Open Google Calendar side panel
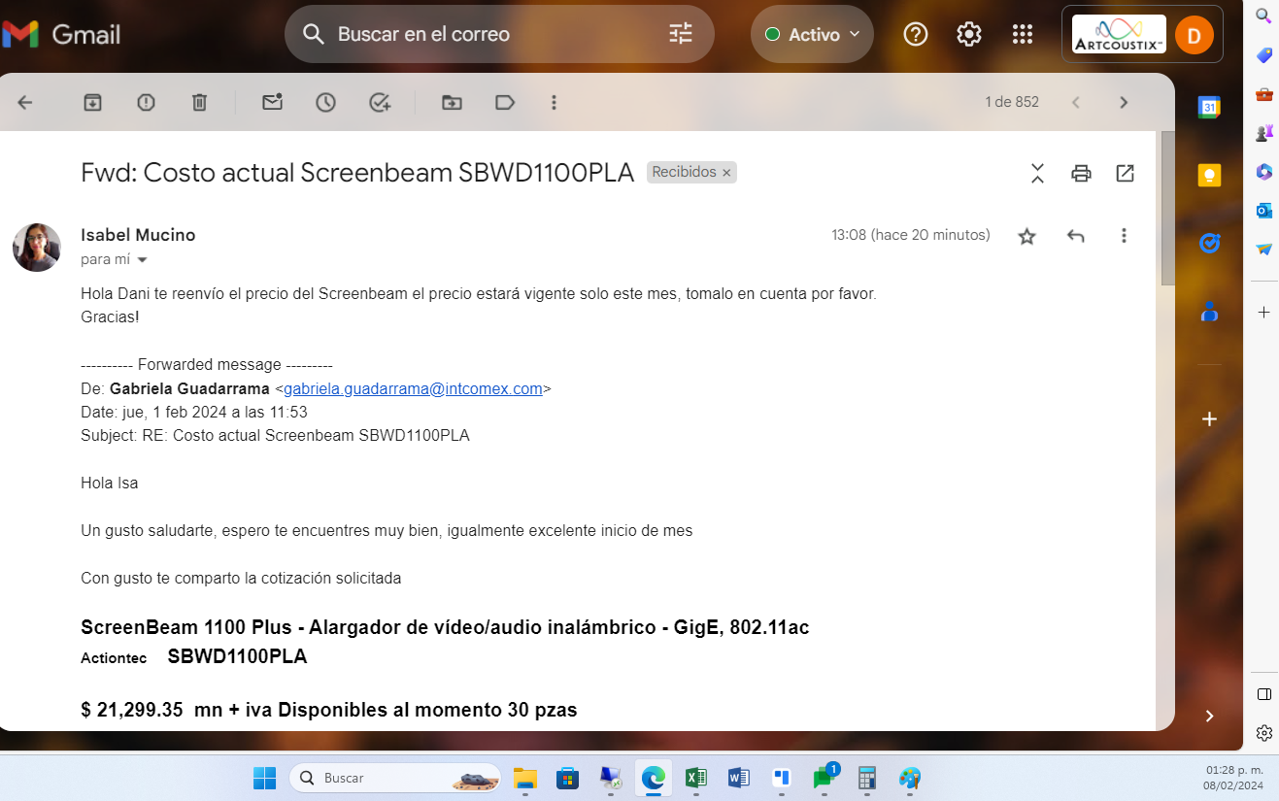This screenshot has height=801, width=1279. click(x=1209, y=107)
